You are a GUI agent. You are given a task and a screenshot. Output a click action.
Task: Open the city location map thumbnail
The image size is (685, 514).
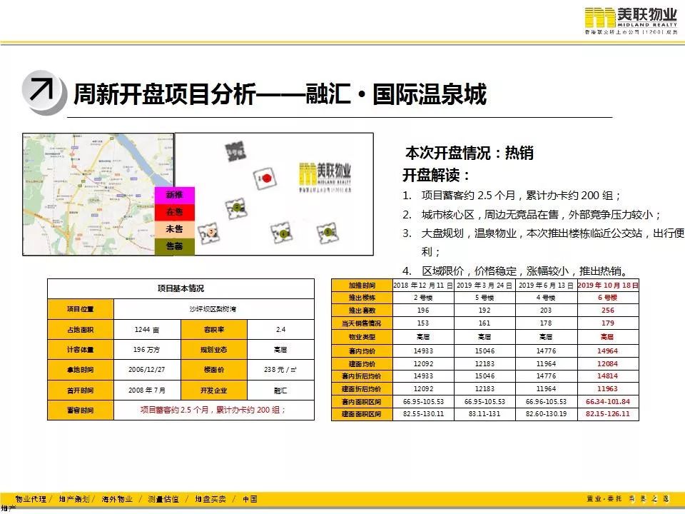coord(98,194)
